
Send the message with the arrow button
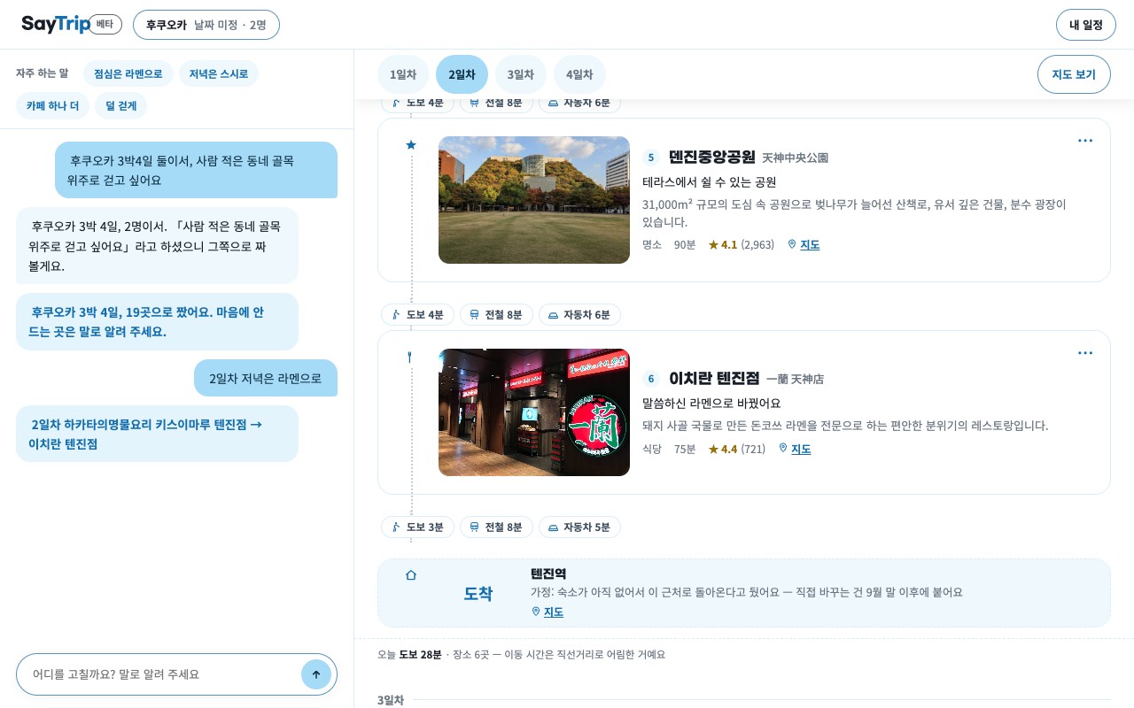(x=316, y=674)
